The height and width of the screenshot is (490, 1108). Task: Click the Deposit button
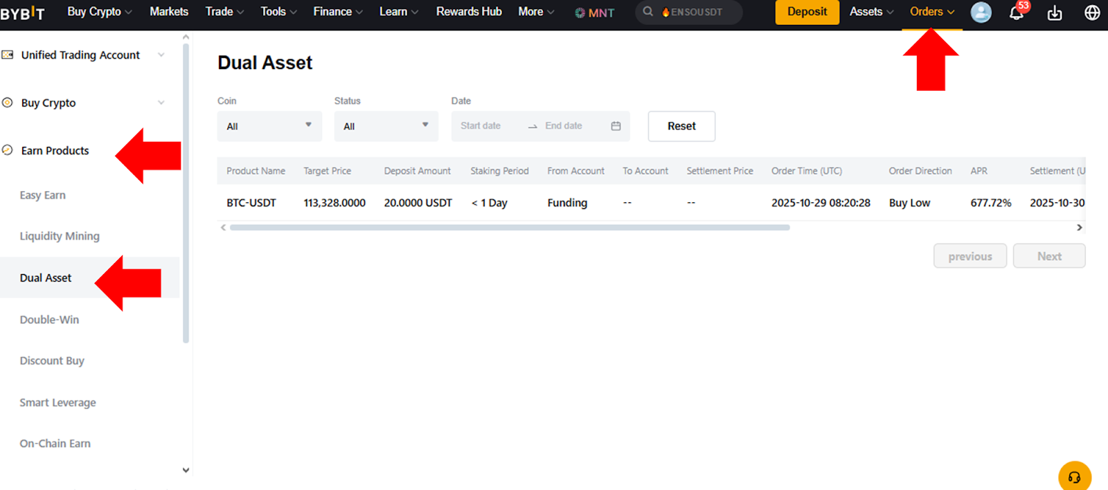(x=807, y=12)
